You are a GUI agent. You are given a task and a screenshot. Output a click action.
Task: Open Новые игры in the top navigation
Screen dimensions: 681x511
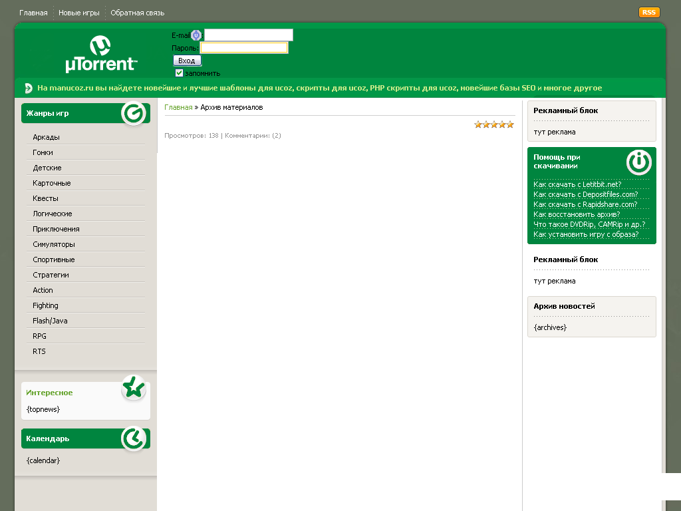(x=79, y=13)
